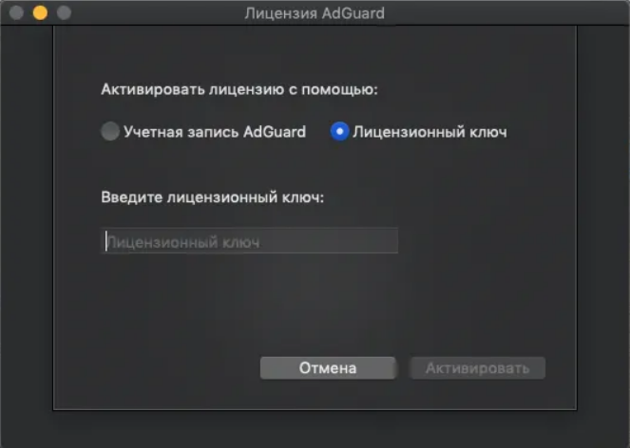Click the "Лицензионный ключ" placeholder text in field

point(183,242)
